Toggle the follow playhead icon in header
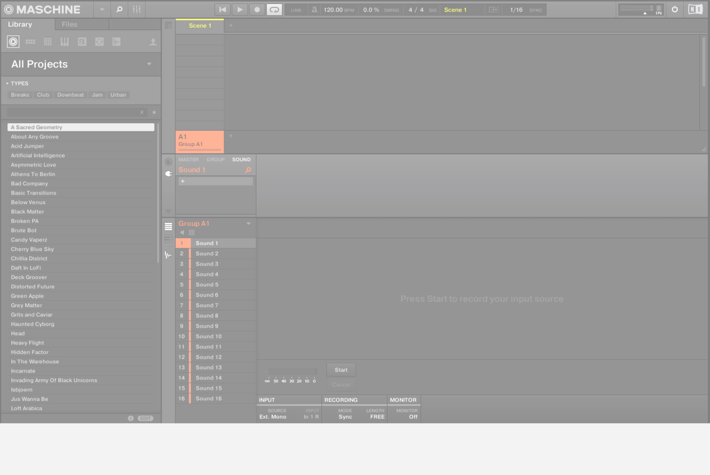Viewport: 710px width, 475px height. [493, 10]
